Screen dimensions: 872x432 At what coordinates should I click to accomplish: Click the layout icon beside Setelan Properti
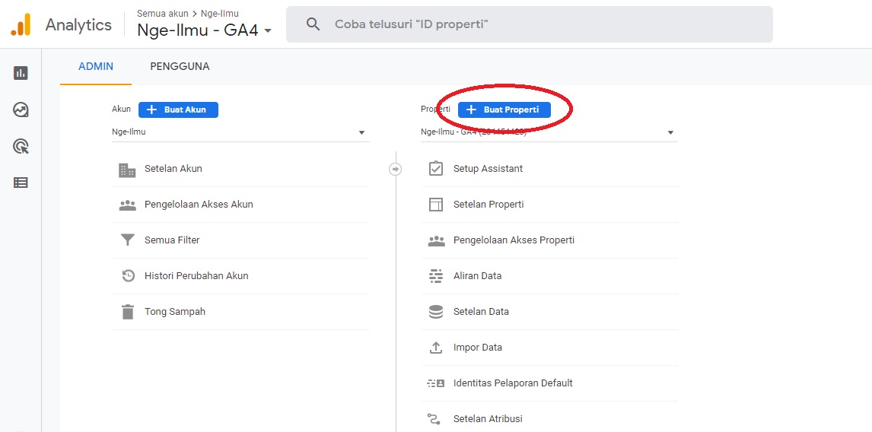point(436,205)
